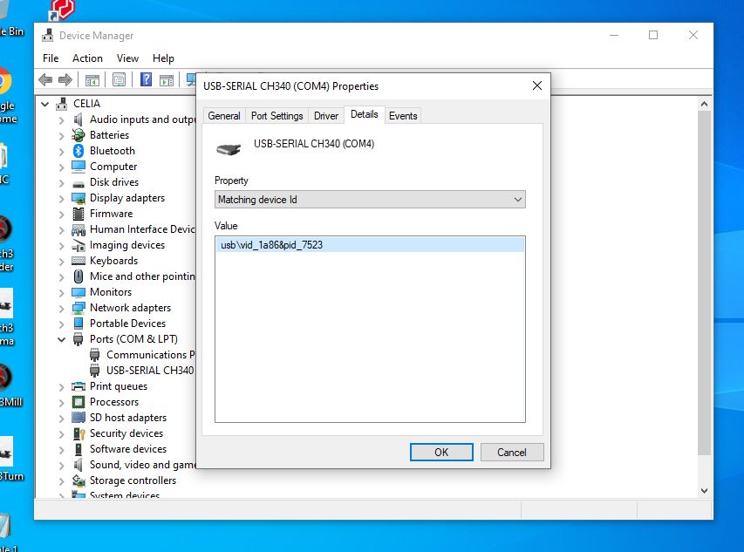Select the Imaging devices camera icon
Viewport: 744px width, 552px height.
78,246
